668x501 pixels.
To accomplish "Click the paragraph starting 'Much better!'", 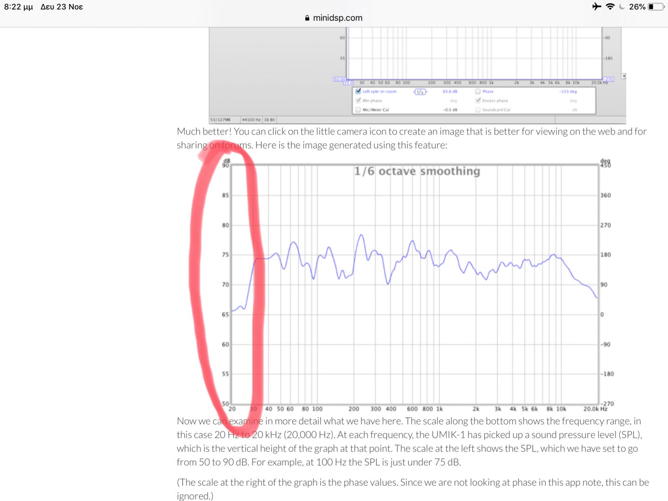I will coord(412,138).
